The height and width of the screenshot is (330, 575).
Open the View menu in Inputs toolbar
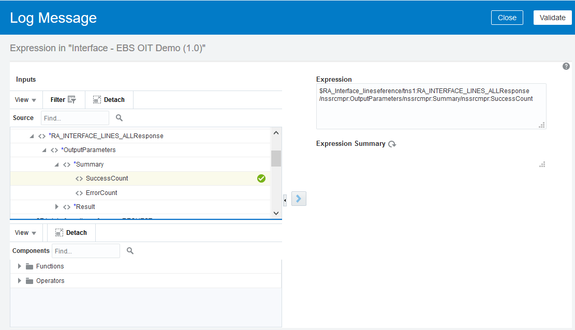click(x=25, y=100)
